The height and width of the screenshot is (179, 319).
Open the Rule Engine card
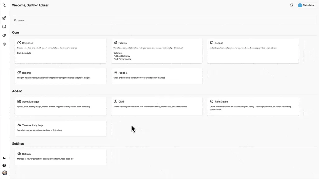tap(253, 106)
